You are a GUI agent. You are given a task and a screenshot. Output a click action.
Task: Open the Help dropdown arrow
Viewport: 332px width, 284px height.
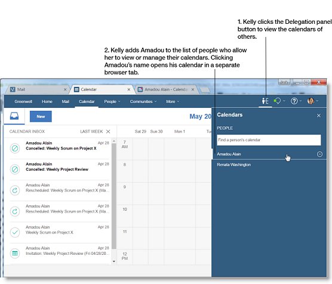[x=300, y=101]
